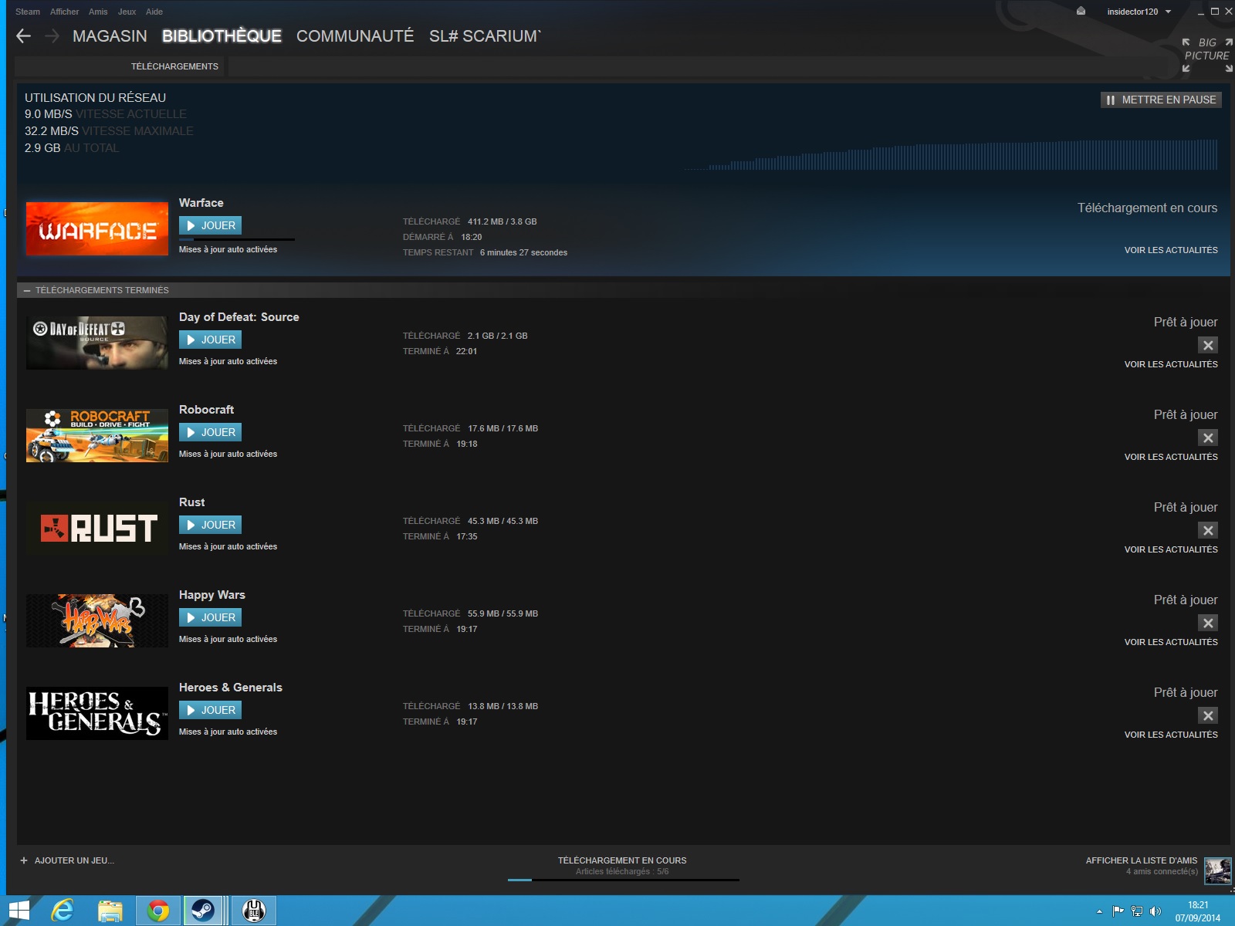Remove Day of Defeat: Source from list
This screenshot has width=1235, height=926.
coord(1208,345)
